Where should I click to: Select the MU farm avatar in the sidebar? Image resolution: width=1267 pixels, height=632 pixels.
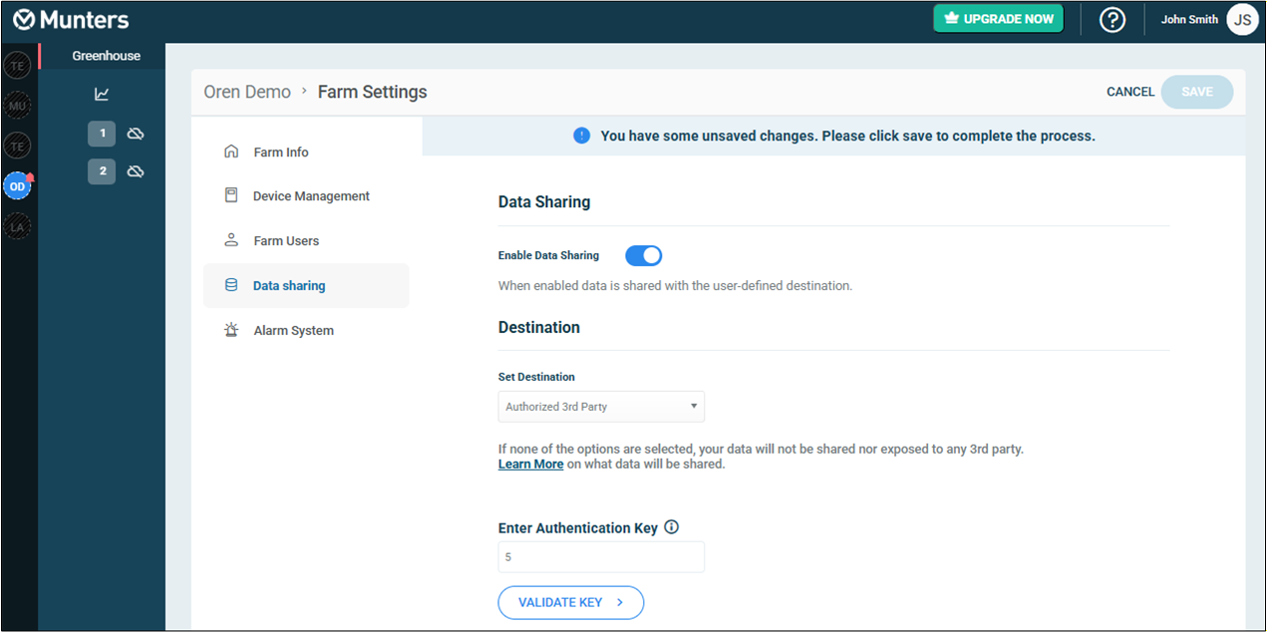[x=16, y=105]
